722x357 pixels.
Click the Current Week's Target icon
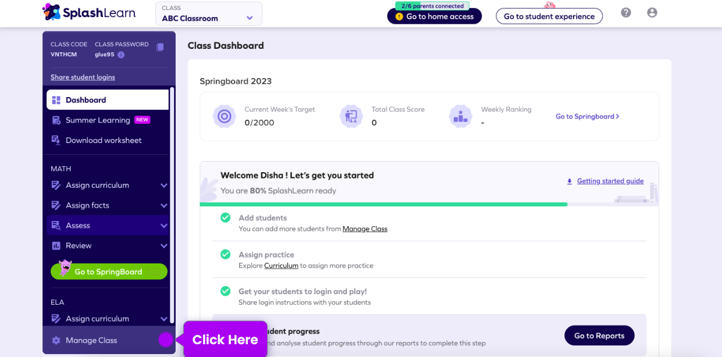tap(224, 116)
